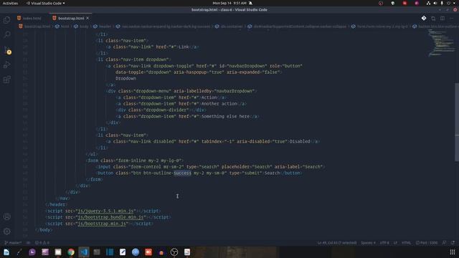This screenshot has height=258, width=459.
Task: Click the editor vertical scrollbar thumb
Action: pos(457,123)
